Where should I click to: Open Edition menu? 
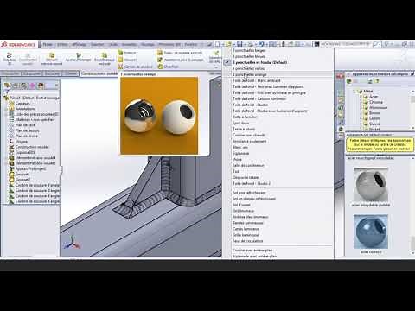pyautogui.click(x=62, y=44)
